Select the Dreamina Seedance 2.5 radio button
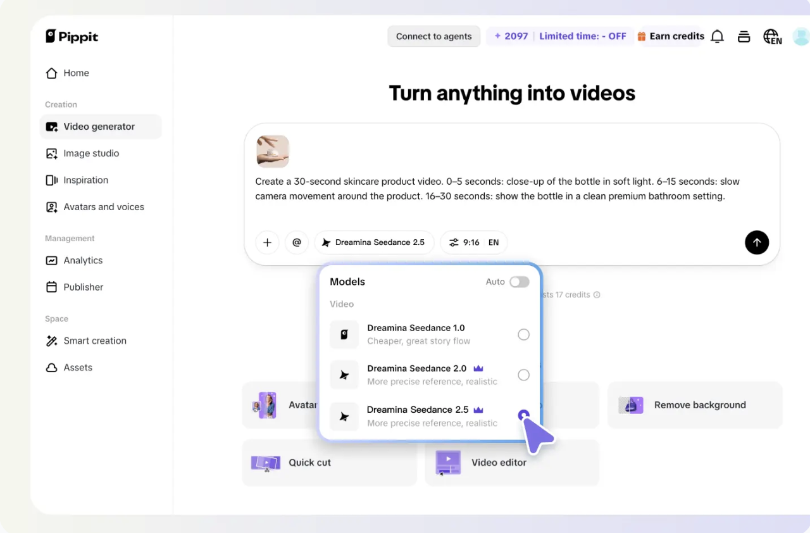Screen dimensions: 810x533 click(523, 415)
